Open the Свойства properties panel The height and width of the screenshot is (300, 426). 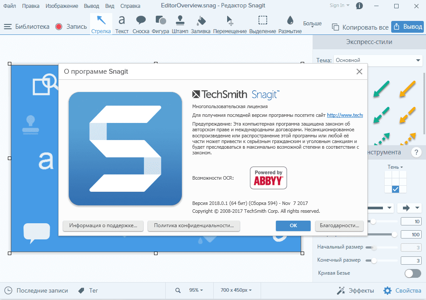pyautogui.click(x=403, y=290)
